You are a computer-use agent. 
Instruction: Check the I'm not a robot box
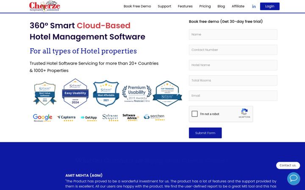194,114
